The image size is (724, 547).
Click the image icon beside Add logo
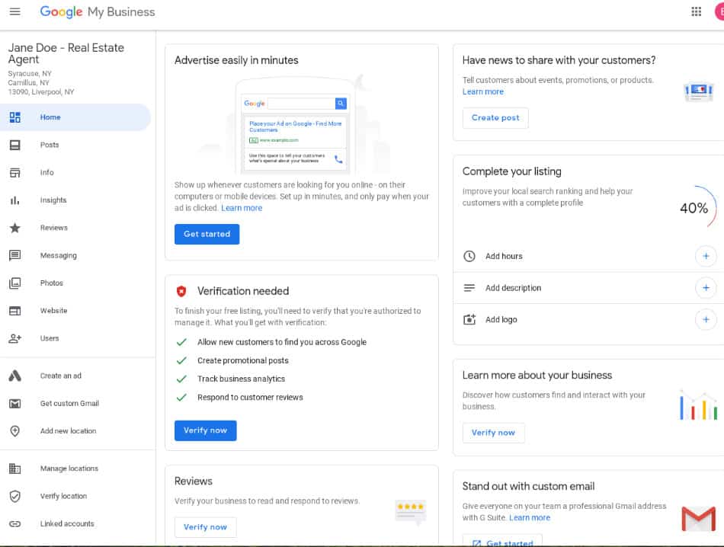click(469, 319)
